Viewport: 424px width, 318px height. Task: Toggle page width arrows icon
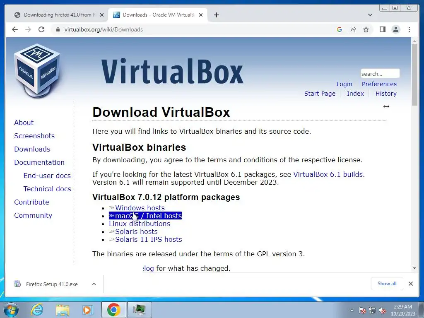coord(386,106)
